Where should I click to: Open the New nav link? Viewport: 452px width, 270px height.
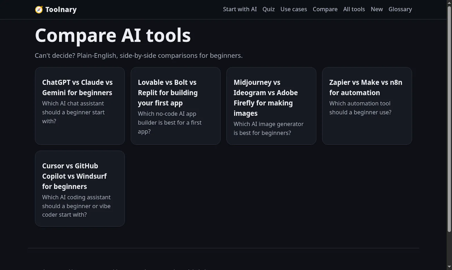click(x=377, y=9)
